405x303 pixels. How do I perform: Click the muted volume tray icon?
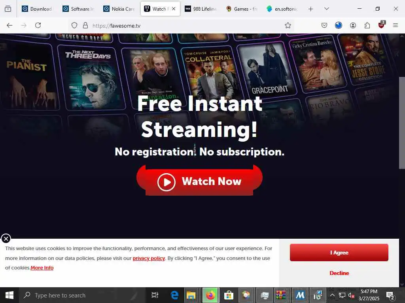click(x=351, y=295)
